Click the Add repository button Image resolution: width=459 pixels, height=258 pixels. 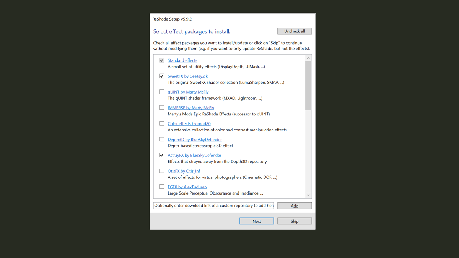coord(295,206)
